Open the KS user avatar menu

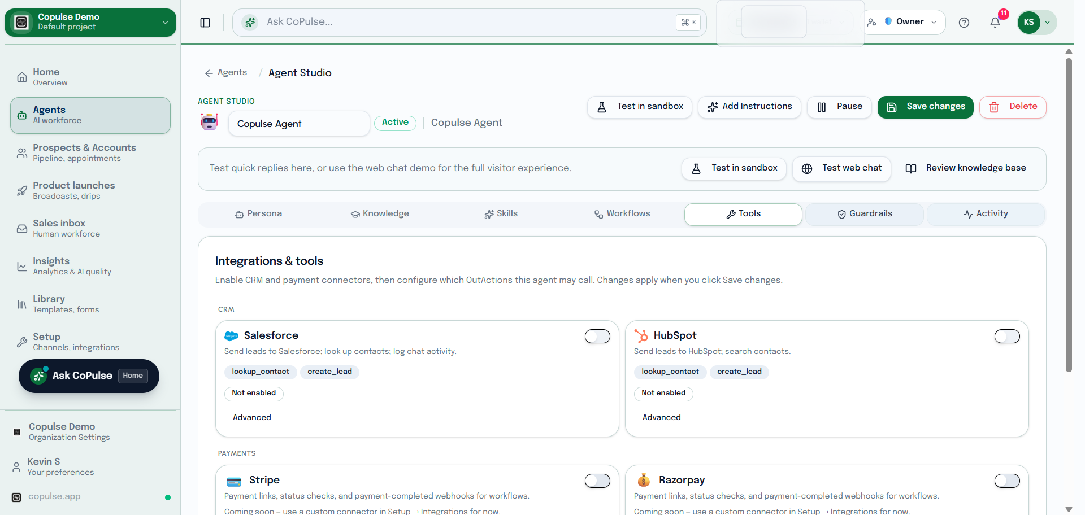pyautogui.click(x=1037, y=22)
